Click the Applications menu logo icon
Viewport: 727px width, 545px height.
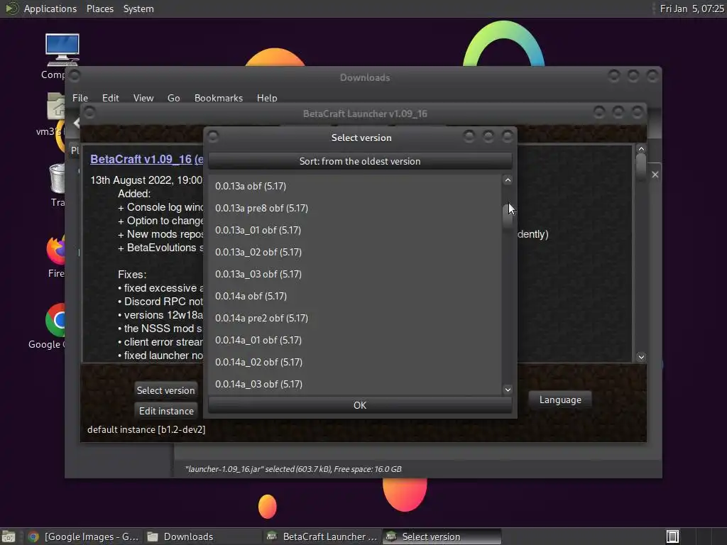[x=11, y=9]
